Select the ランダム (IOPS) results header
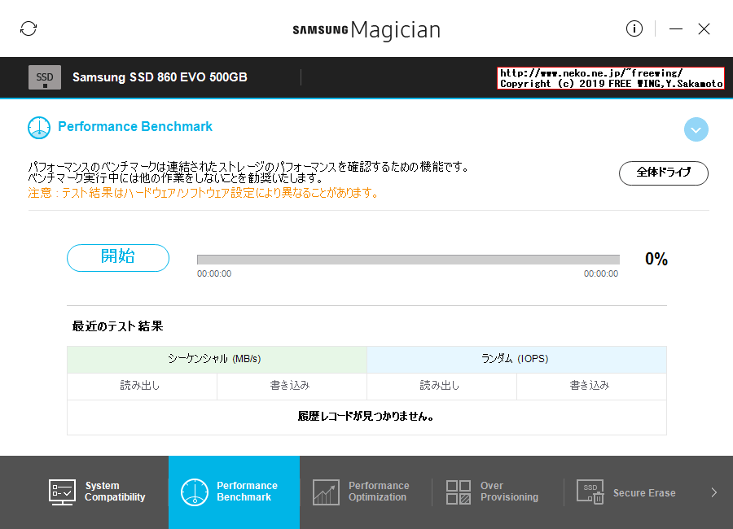 pyautogui.click(x=516, y=358)
